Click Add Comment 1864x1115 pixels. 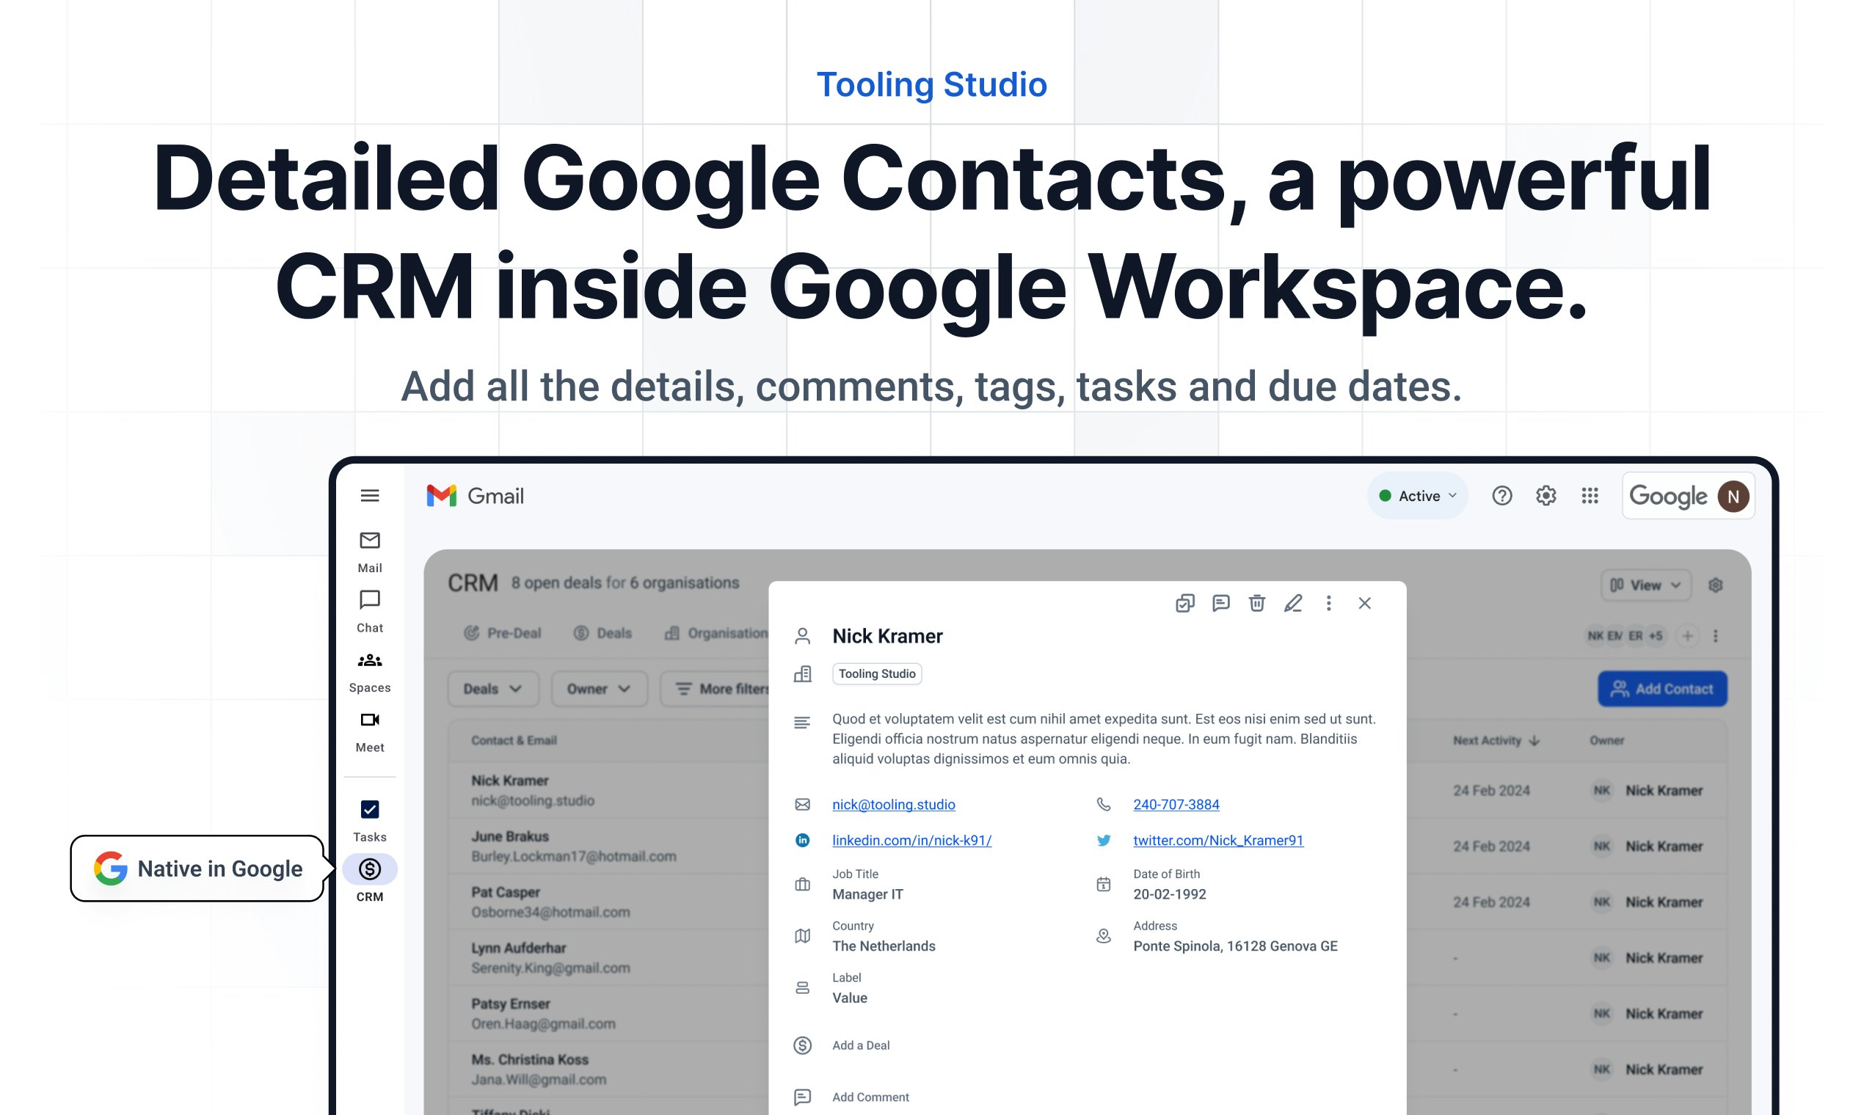pyautogui.click(x=870, y=1097)
